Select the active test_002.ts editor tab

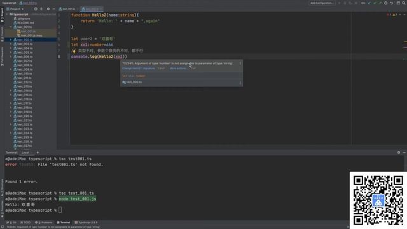pos(92,9)
